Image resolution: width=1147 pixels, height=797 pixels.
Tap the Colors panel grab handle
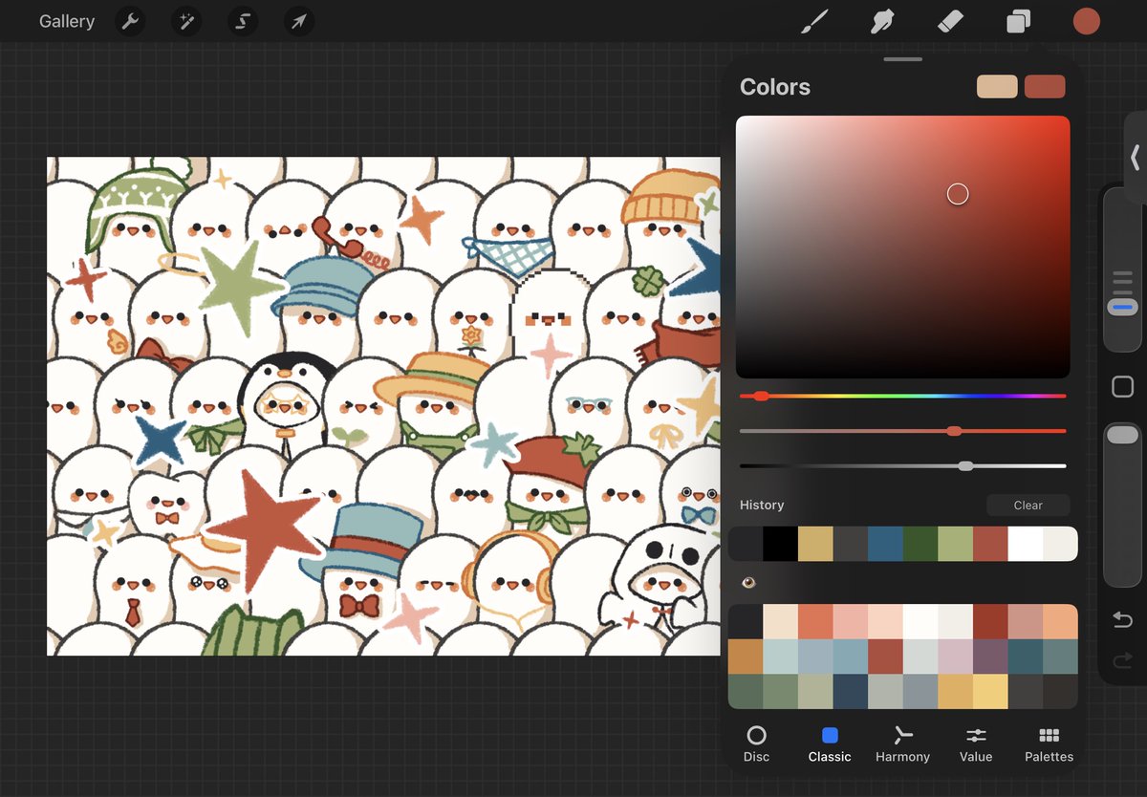[903, 59]
